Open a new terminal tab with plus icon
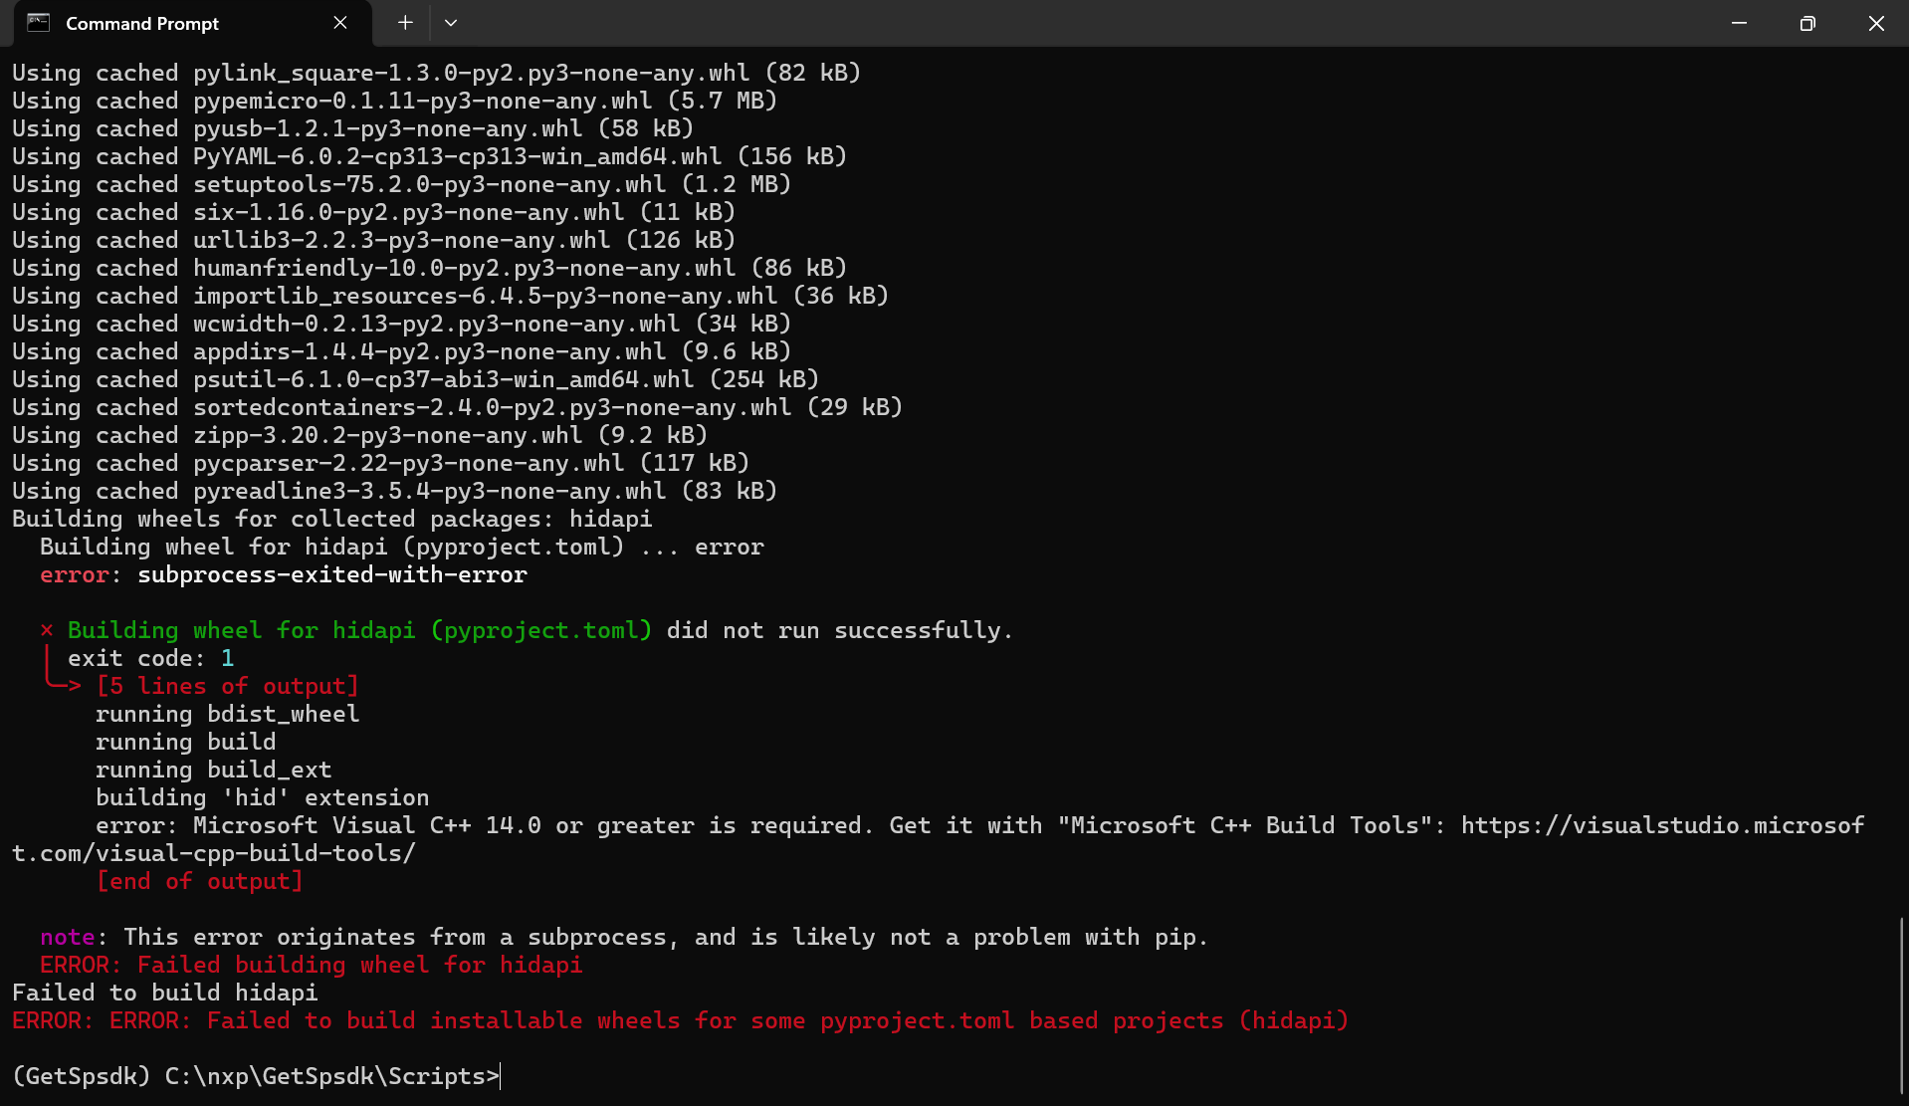The width and height of the screenshot is (1909, 1106). [x=404, y=22]
